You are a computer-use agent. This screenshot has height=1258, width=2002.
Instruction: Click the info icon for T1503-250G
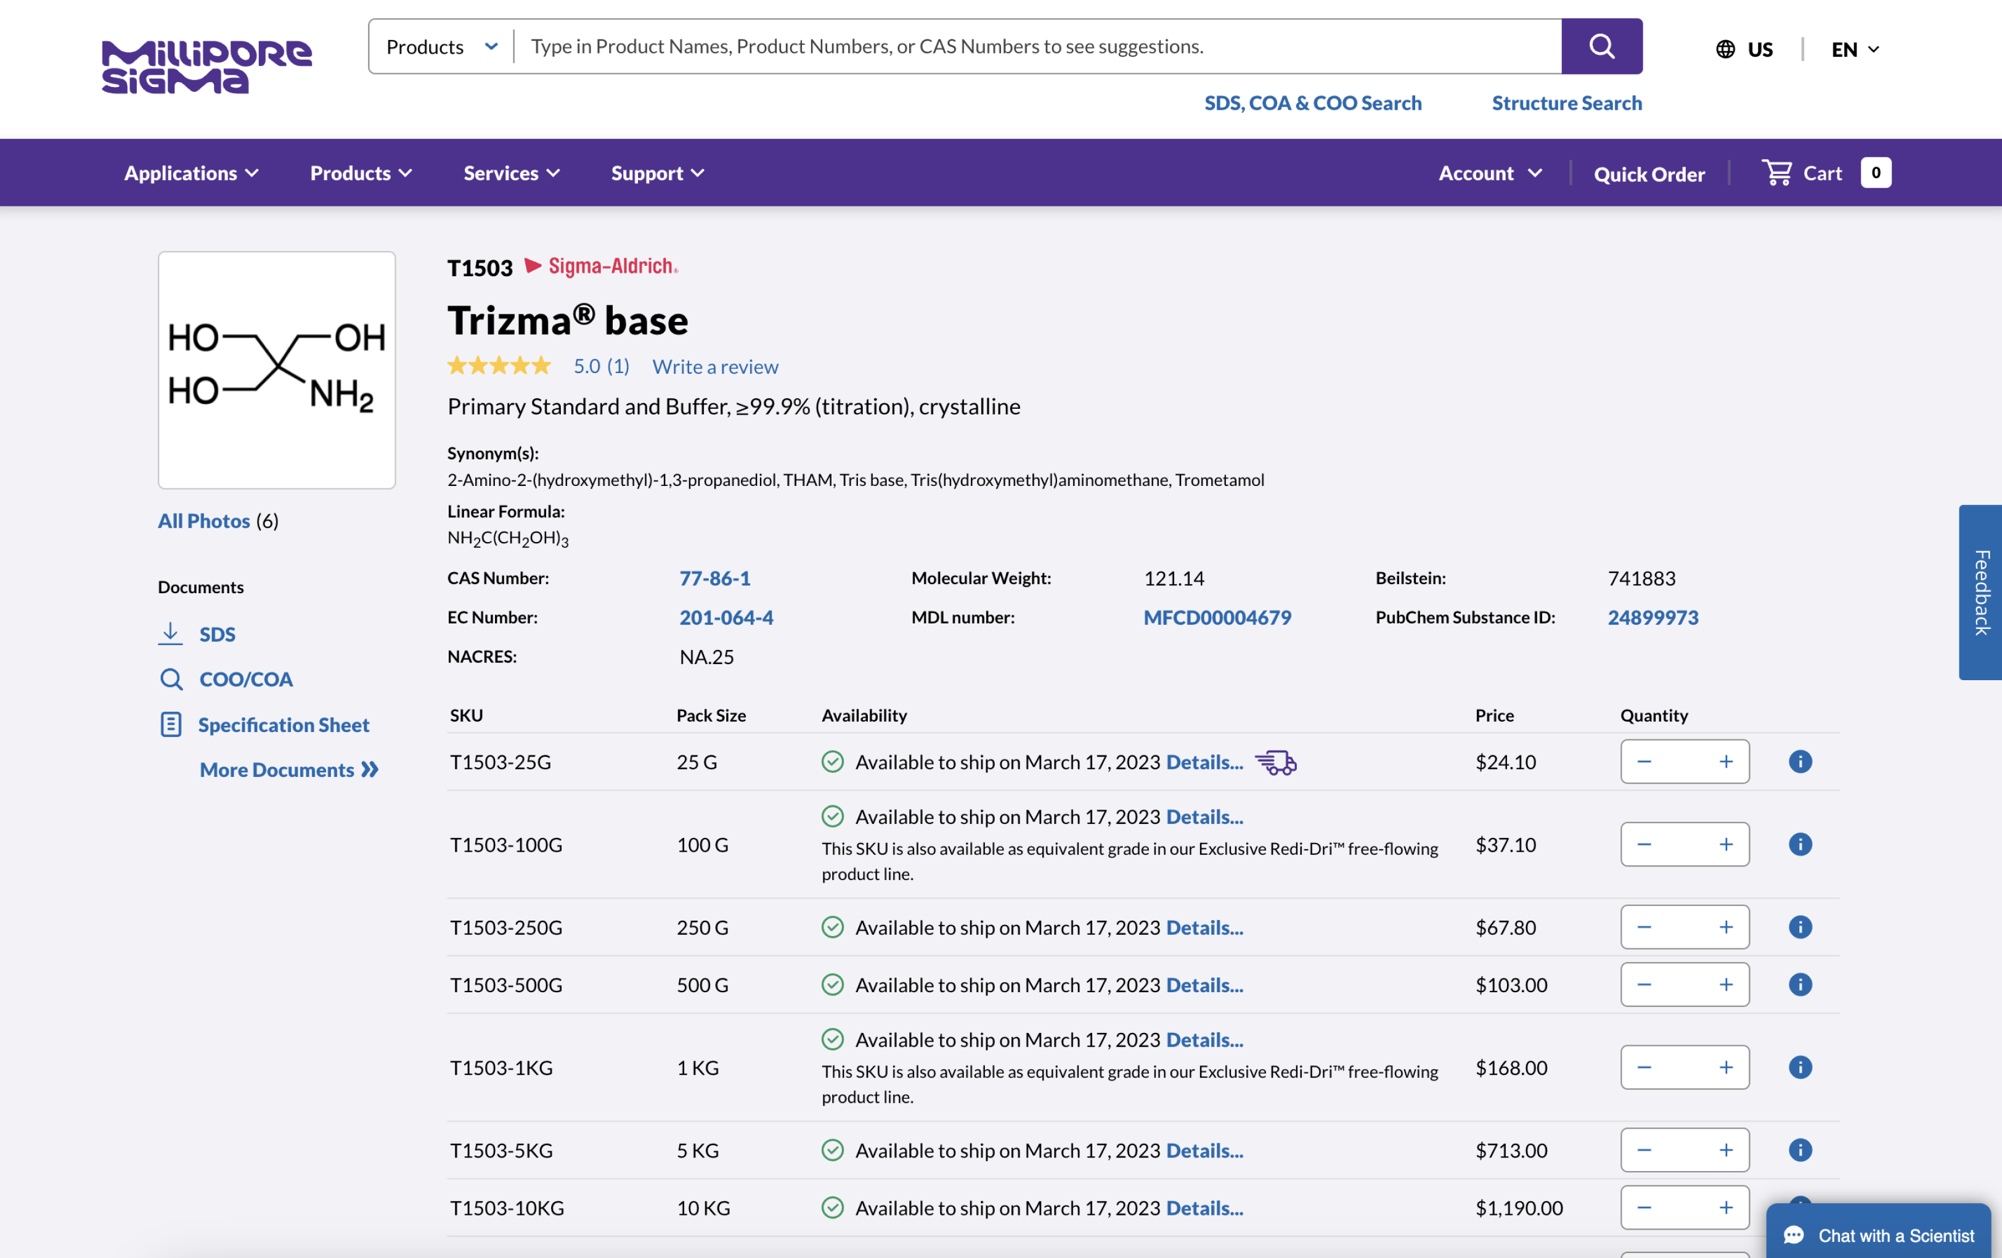1800,927
